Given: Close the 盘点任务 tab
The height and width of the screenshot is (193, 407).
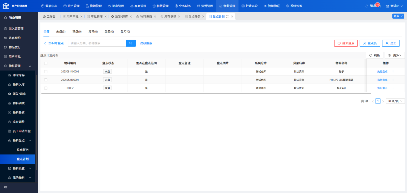Looking at the screenshot, I should (x=203, y=17).
